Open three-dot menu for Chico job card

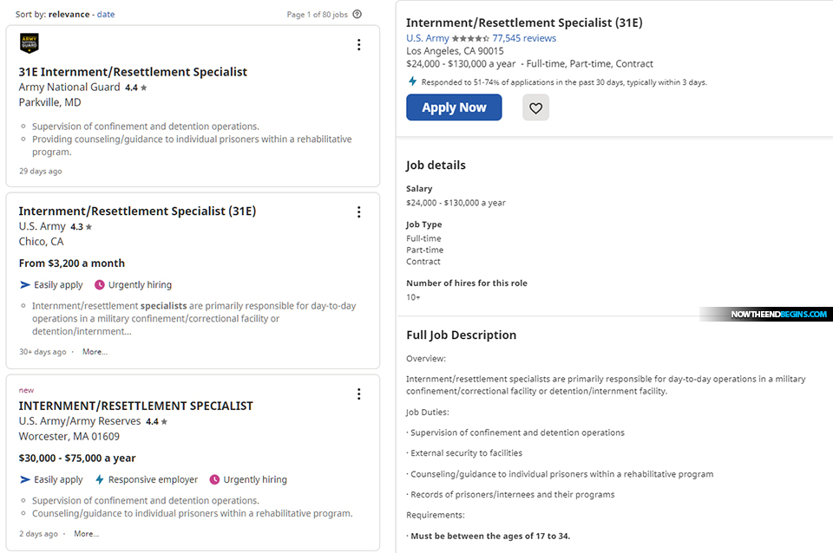tap(358, 211)
